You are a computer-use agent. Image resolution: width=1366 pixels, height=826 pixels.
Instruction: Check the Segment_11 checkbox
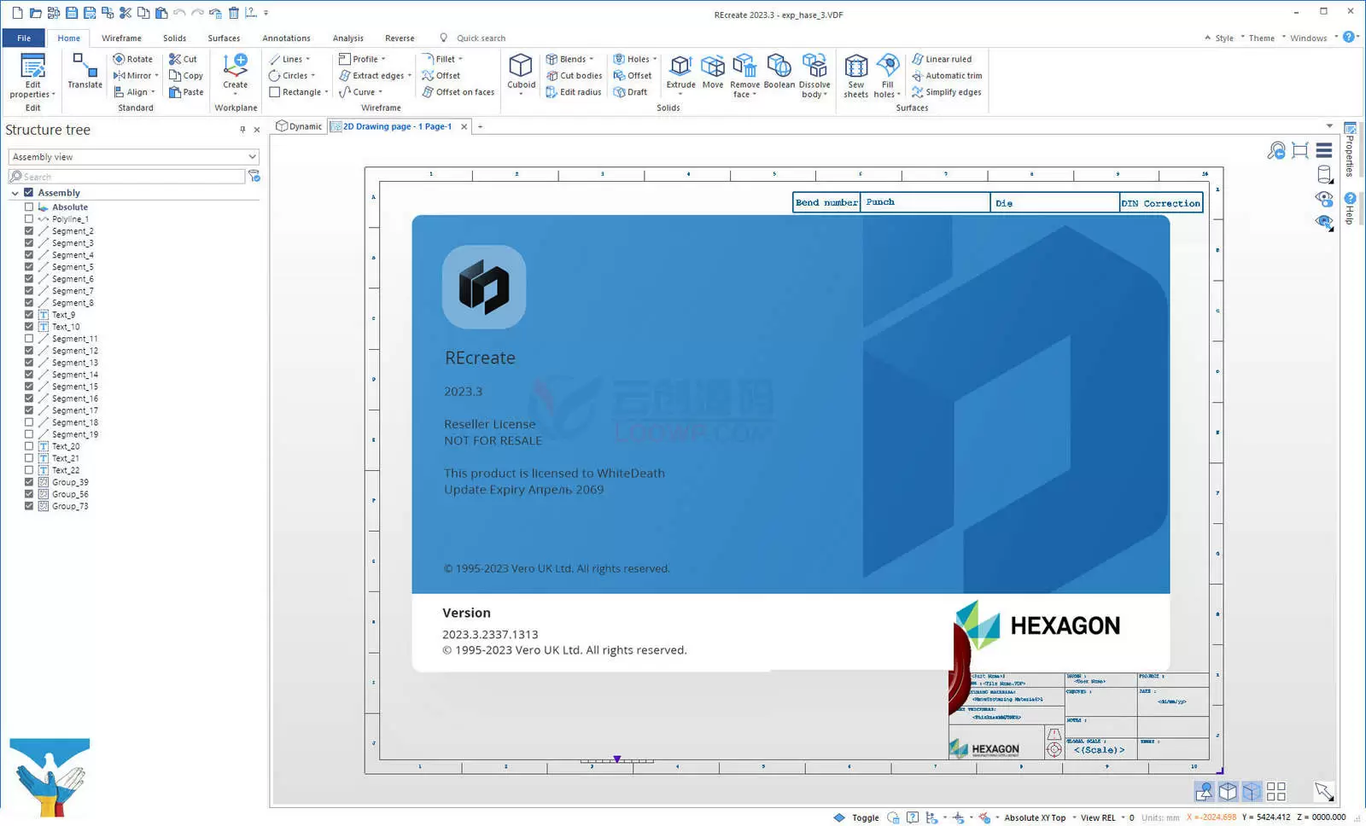point(29,339)
